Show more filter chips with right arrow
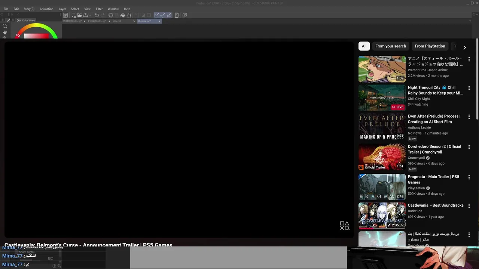The height and width of the screenshot is (269, 479). [x=464, y=47]
